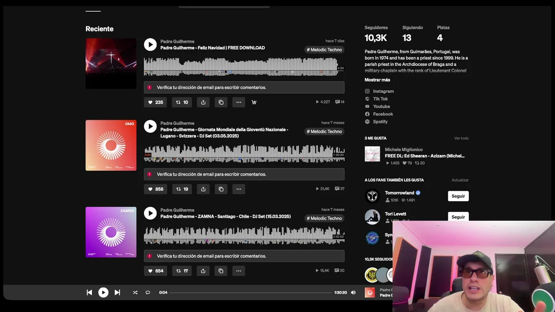Open comments count 14 on Feliz Navidad
This screenshot has width=555, height=312.
click(340, 102)
